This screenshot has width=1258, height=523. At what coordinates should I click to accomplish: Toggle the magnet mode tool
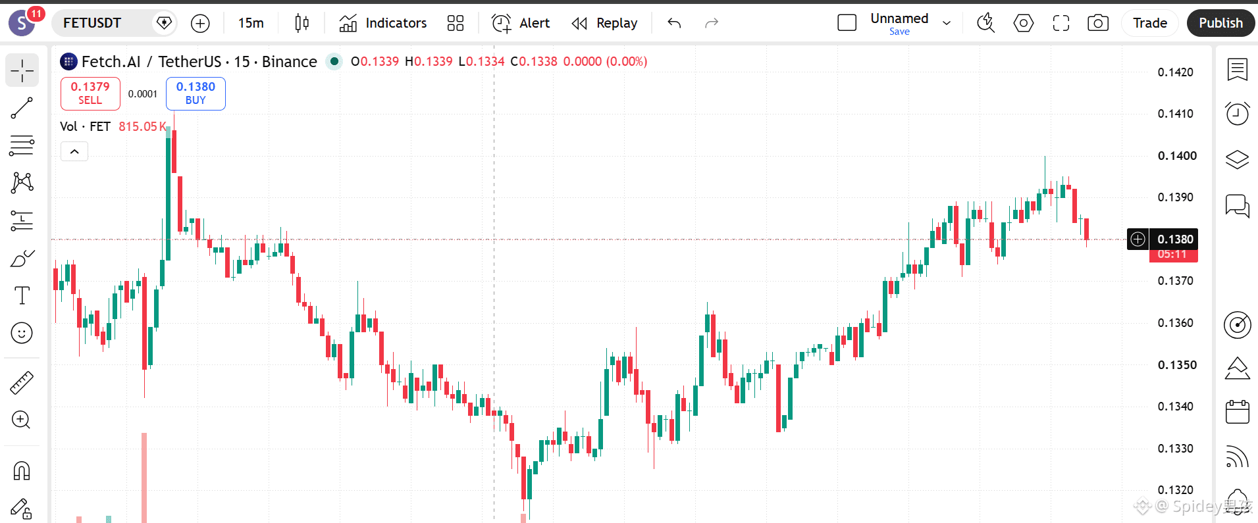[x=22, y=471]
